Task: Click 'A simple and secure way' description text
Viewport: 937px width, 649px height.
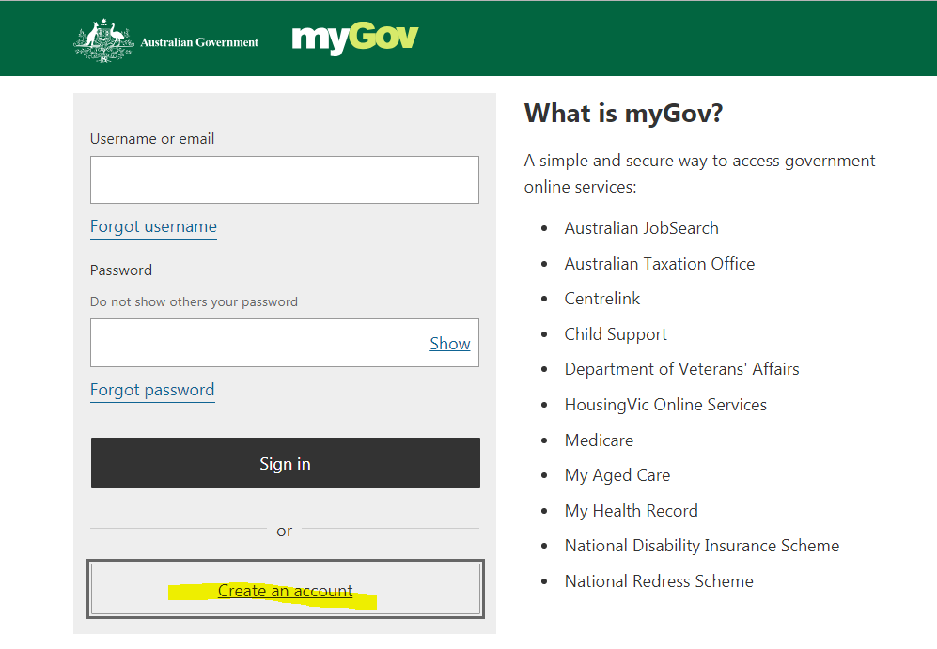Action: [699, 174]
